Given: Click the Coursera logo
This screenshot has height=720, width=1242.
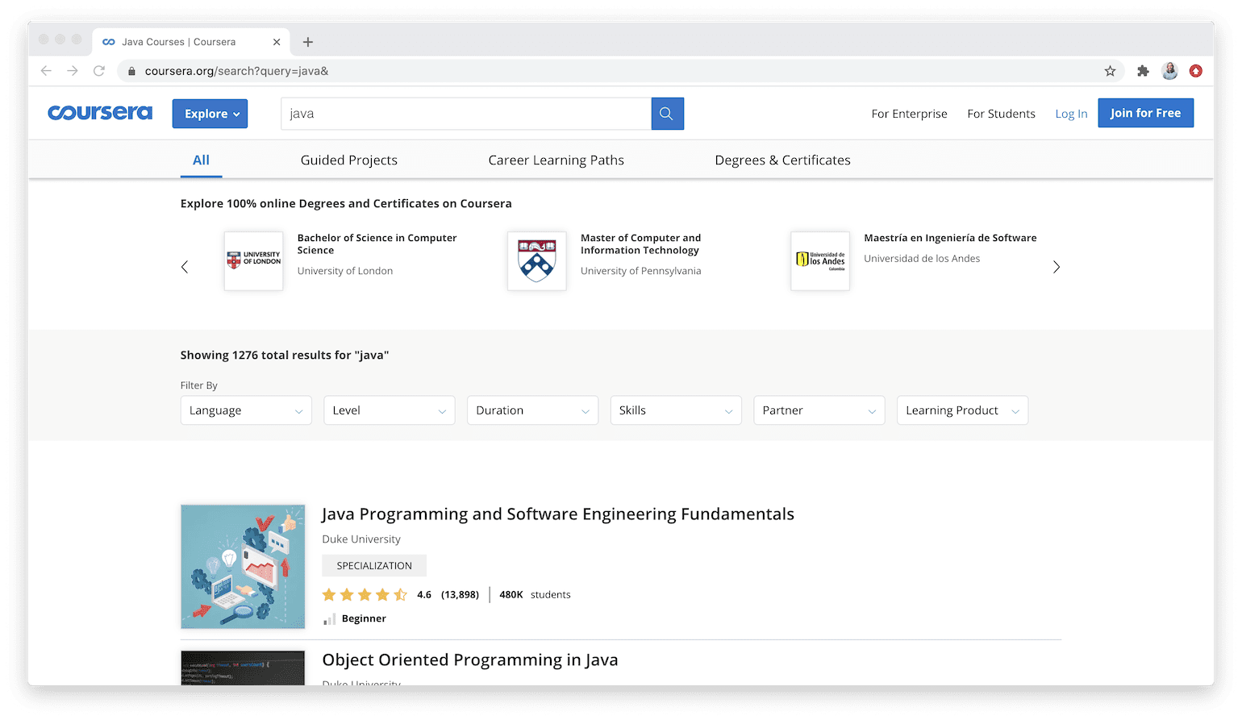Looking at the screenshot, I should click(x=99, y=113).
